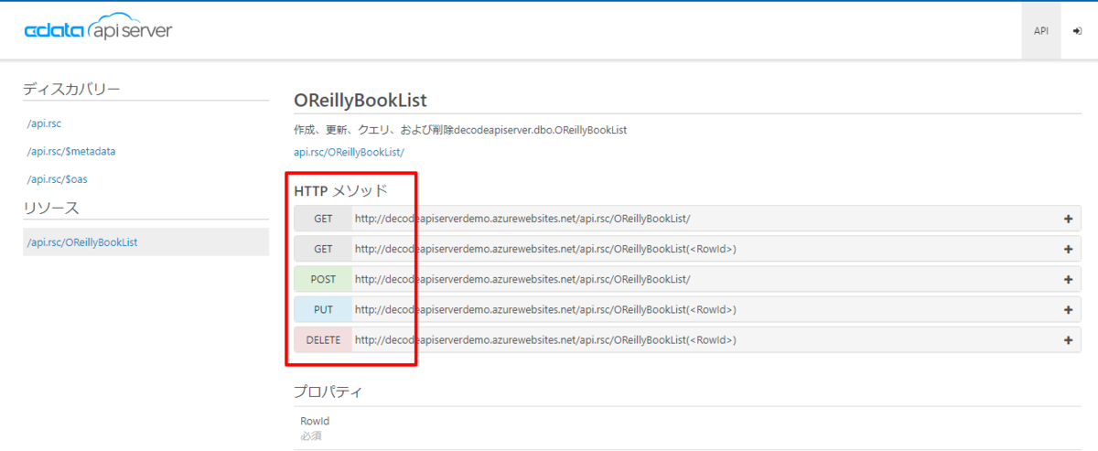This screenshot has height=451, width=1098.
Task: Expand the GET OReillyBookList/ row plus icon
Action: (x=1068, y=219)
